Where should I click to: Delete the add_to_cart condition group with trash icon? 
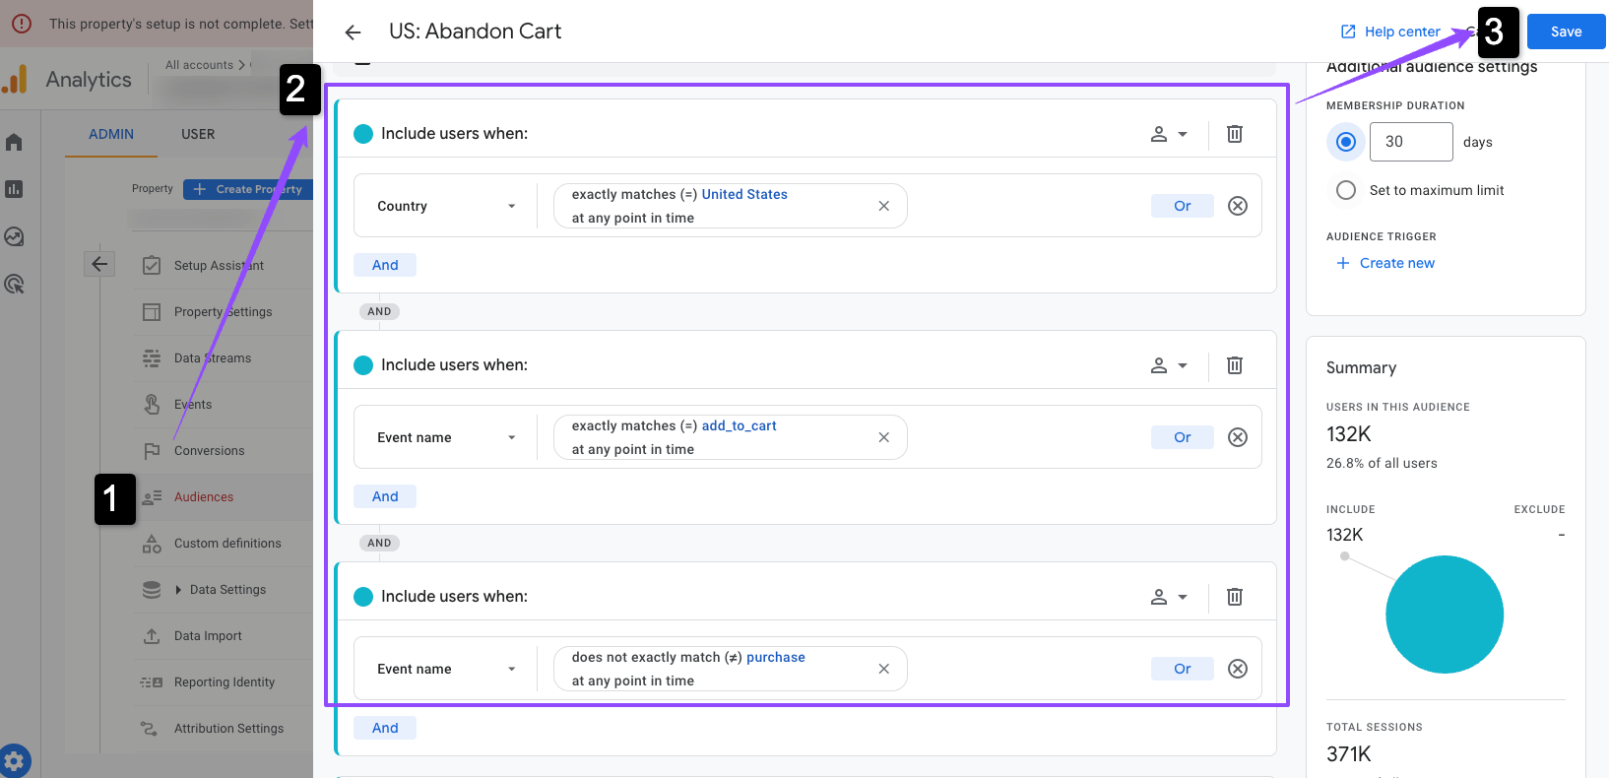pyautogui.click(x=1235, y=365)
